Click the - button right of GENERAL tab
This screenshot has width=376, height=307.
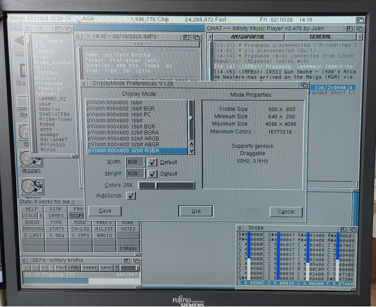[x=360, y=37]
